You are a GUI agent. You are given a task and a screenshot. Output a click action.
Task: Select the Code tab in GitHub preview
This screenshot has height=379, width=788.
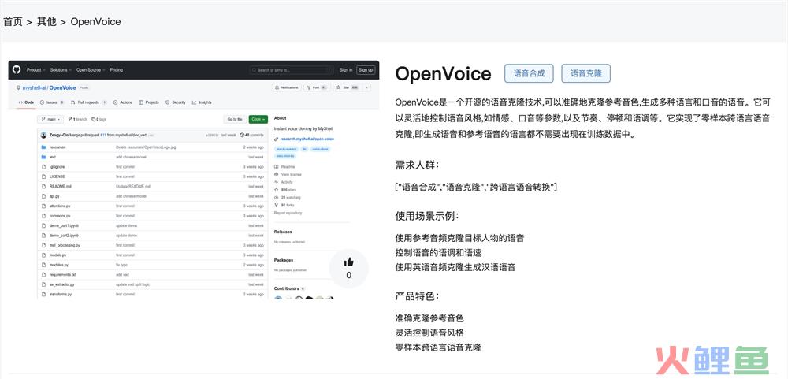[x=26, y=102]
